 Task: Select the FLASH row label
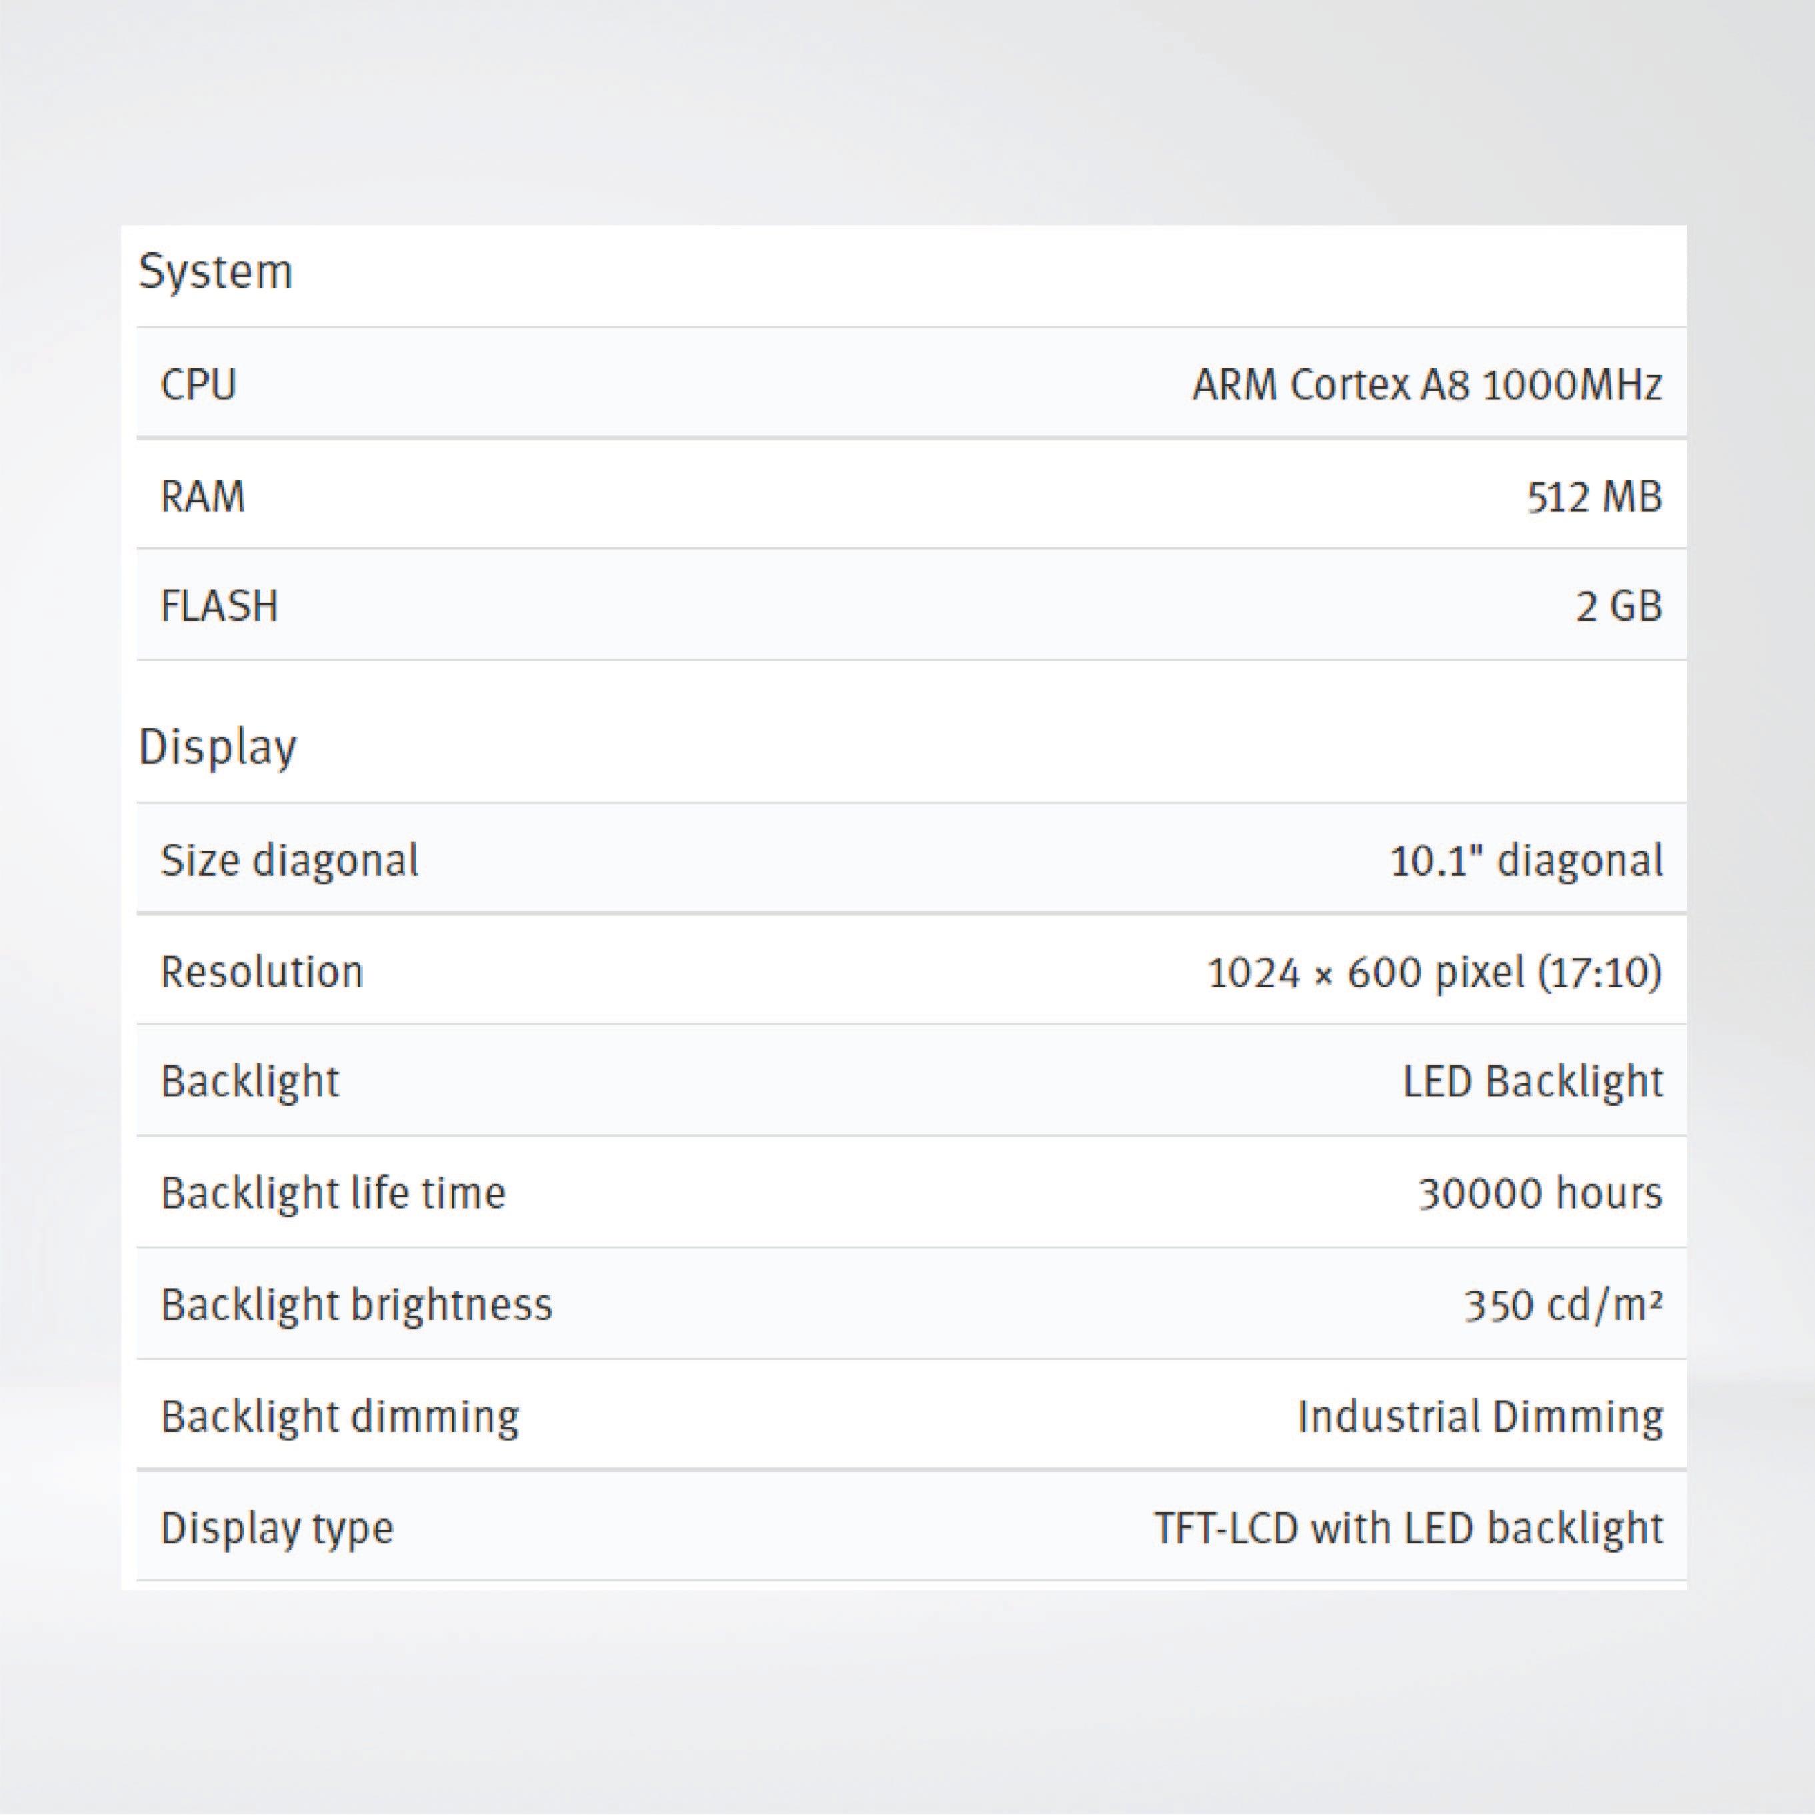[219, 606]
